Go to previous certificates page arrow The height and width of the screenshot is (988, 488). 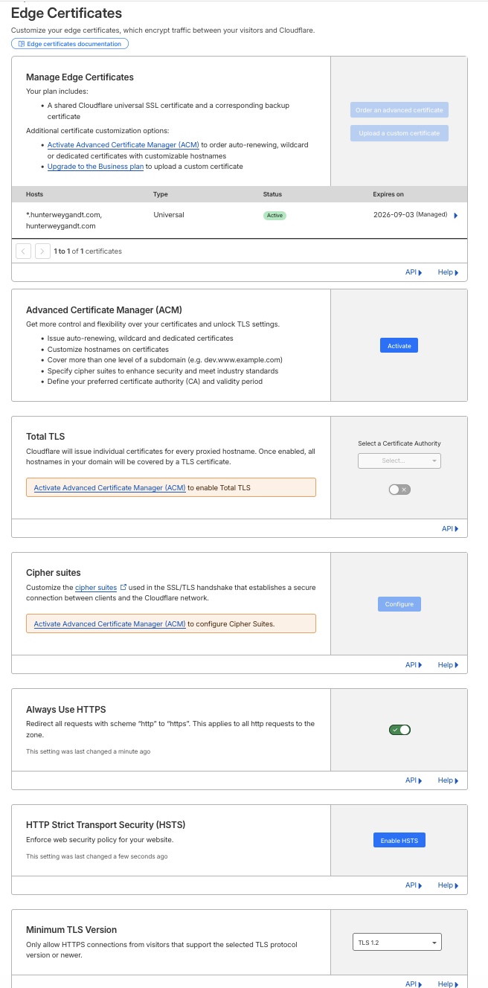23,251
